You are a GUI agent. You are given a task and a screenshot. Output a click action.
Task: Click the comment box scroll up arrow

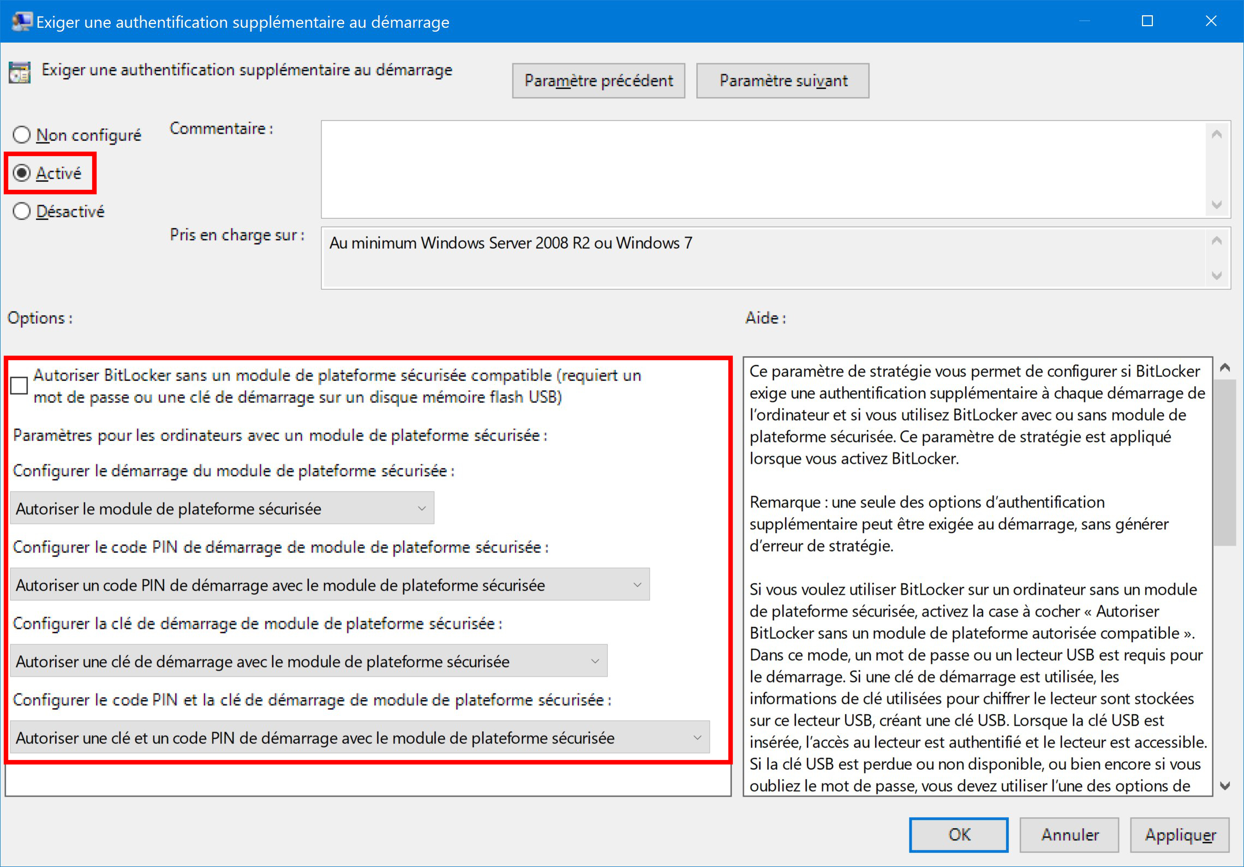click(1217, 134)
